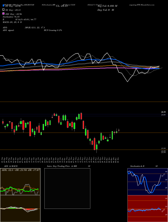
Task: Click the 'ADX: 12.5 +DY: 21.95 -DY: 17.07' header
Action: coord(20,170)
